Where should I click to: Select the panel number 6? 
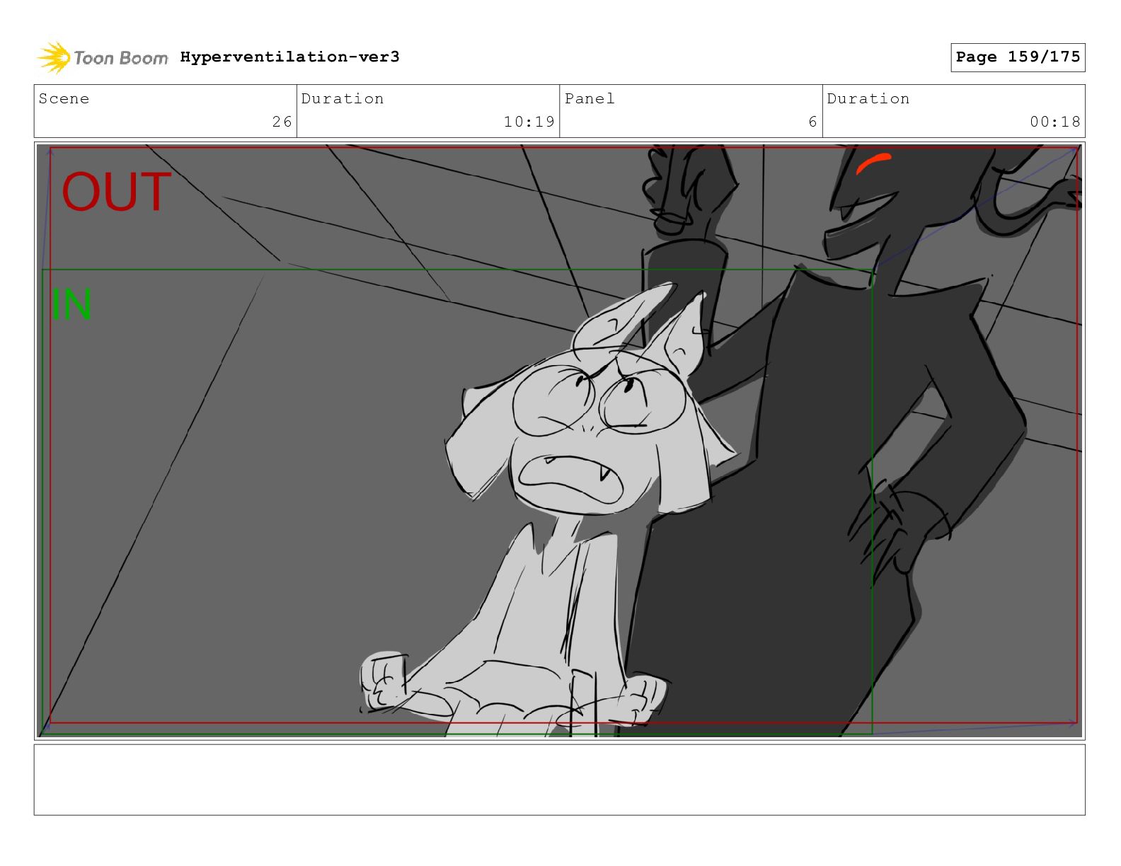pos(812,122)
